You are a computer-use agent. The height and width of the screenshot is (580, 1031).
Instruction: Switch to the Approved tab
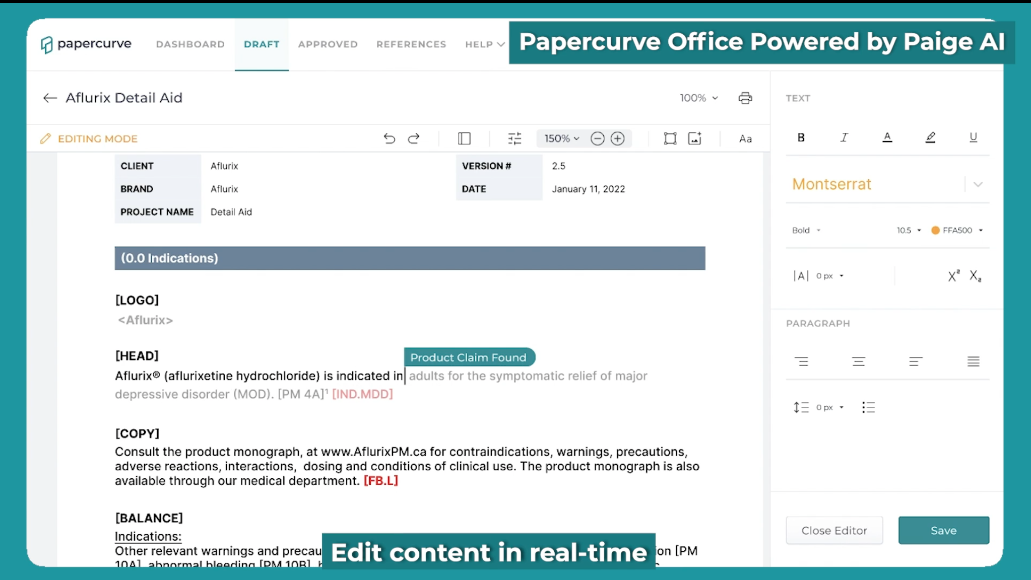328,44
